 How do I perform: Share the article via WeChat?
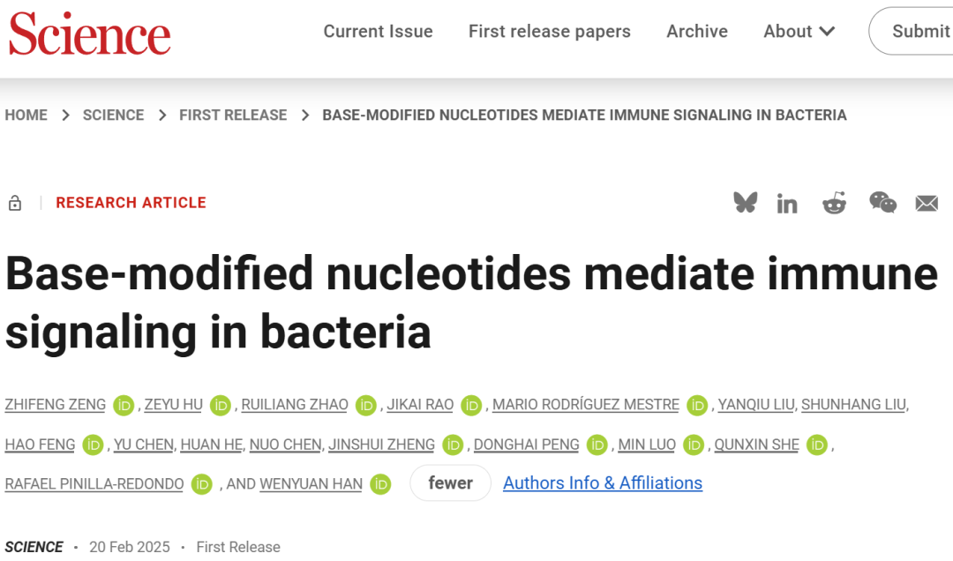click(882, 203)
